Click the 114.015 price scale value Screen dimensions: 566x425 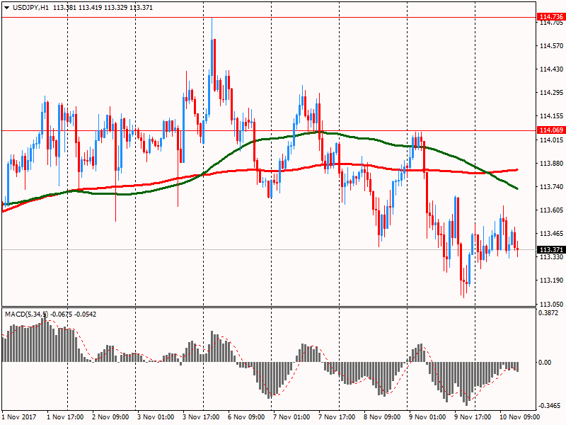tap(551, 140)
